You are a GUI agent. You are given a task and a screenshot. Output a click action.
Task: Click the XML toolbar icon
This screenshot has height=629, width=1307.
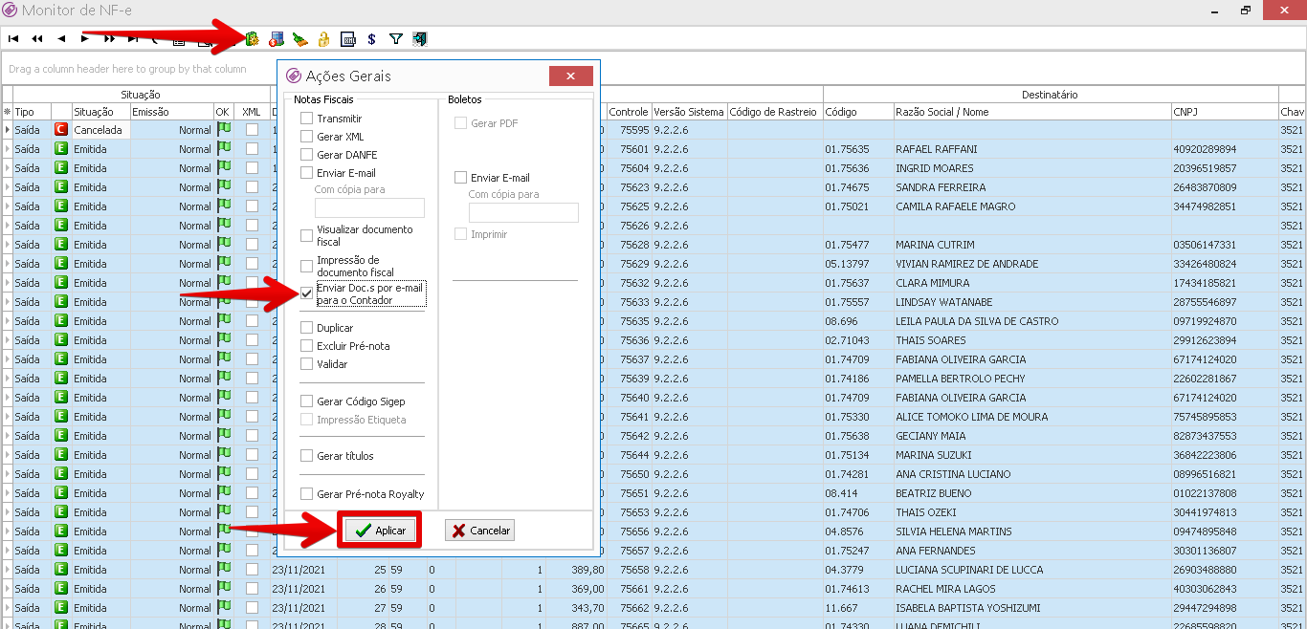coord(348,39)
